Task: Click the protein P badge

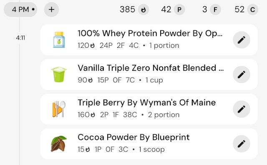Action: coord(179,10)
